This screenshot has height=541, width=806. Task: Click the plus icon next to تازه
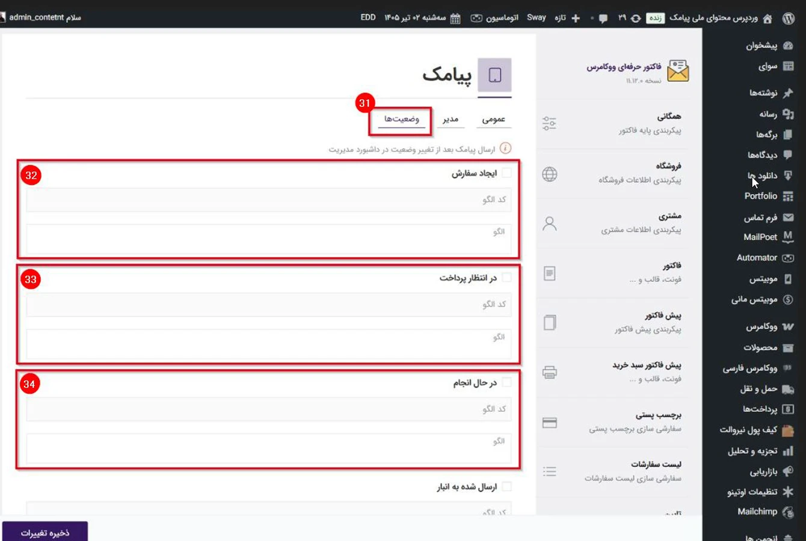(x=576, y=18)
